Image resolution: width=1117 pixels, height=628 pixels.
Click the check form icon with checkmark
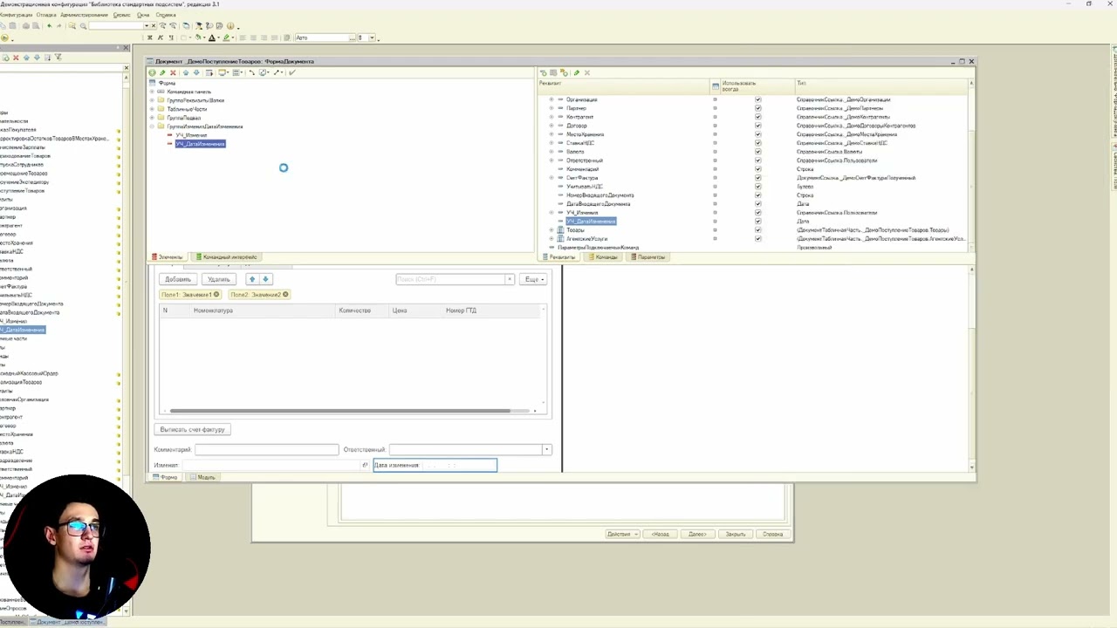(291, 72)
